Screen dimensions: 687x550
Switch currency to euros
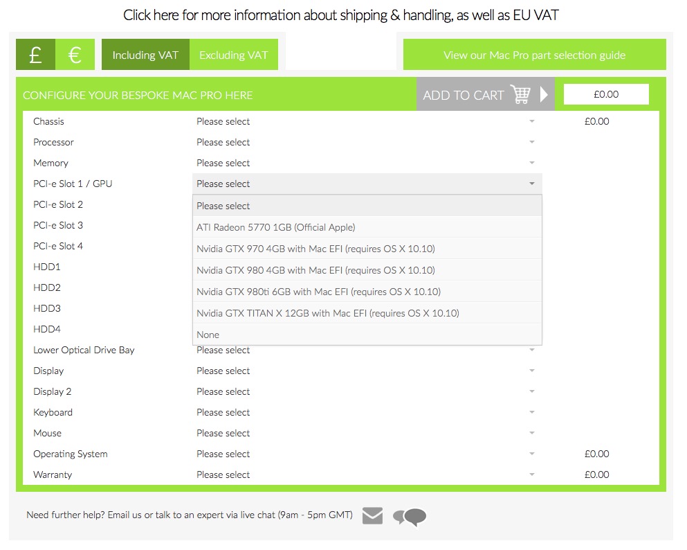[x=75, y=55]
